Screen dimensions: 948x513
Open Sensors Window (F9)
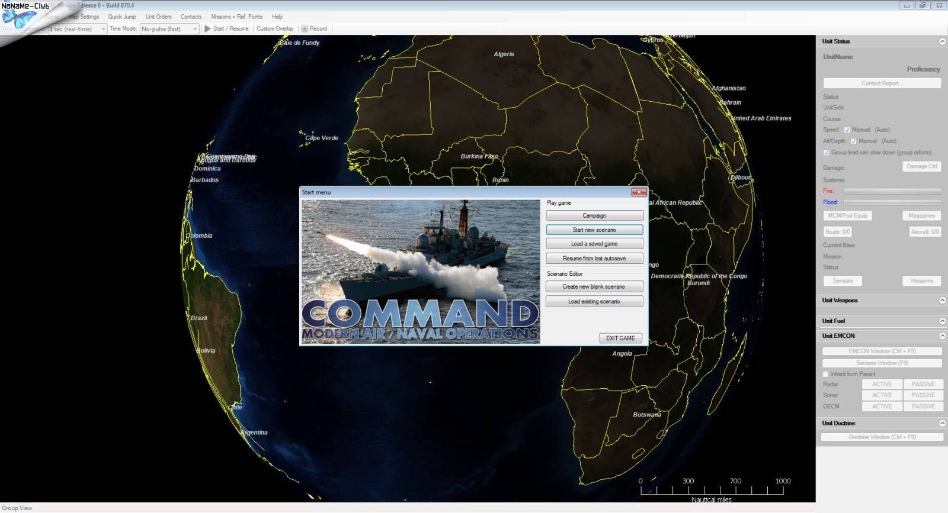click(x=882, y=363)
